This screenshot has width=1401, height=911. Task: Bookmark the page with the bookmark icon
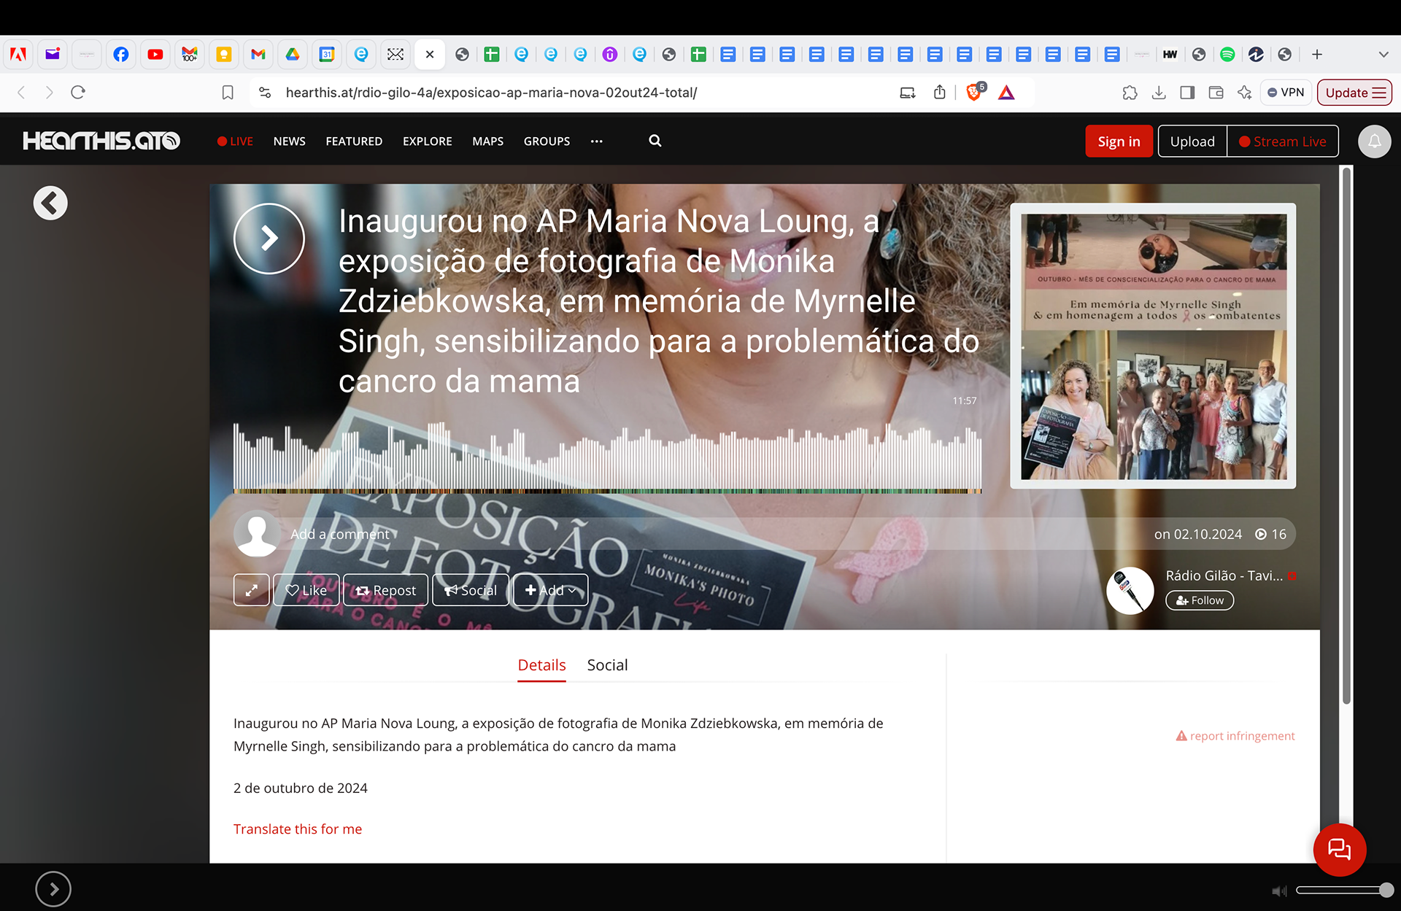[x=228, y=93]
